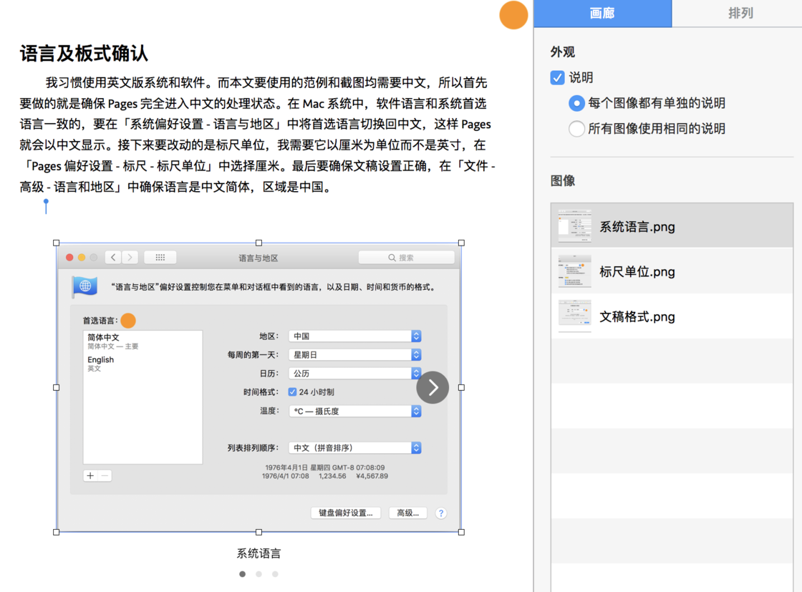Select the 画廊 tab
This screenshot has width=802, height=592.
[603, 13]
